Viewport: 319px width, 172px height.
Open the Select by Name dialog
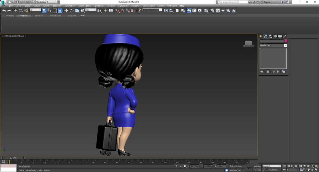point(50,11)
